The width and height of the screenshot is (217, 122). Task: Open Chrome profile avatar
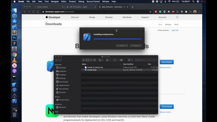click(x=195, y=12)
